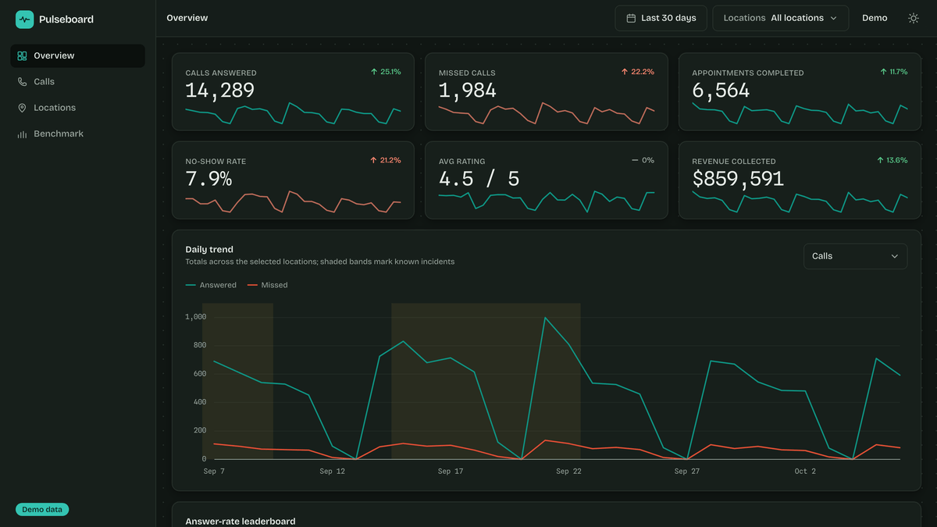937x527 pixels.
Task: Click the 25.1% change indicator
Action: (386, 72)
